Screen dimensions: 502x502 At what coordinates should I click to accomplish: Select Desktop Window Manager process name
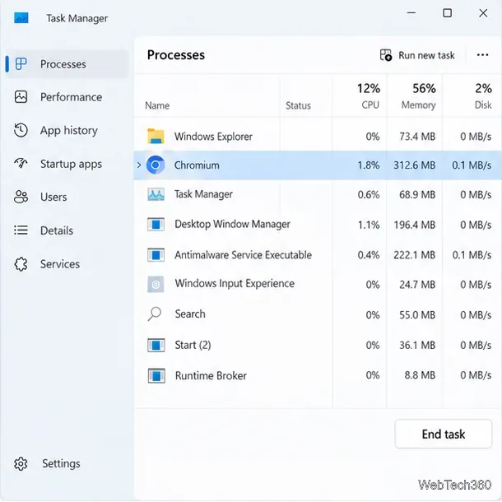pyautogui.click(x=232, y=224)
